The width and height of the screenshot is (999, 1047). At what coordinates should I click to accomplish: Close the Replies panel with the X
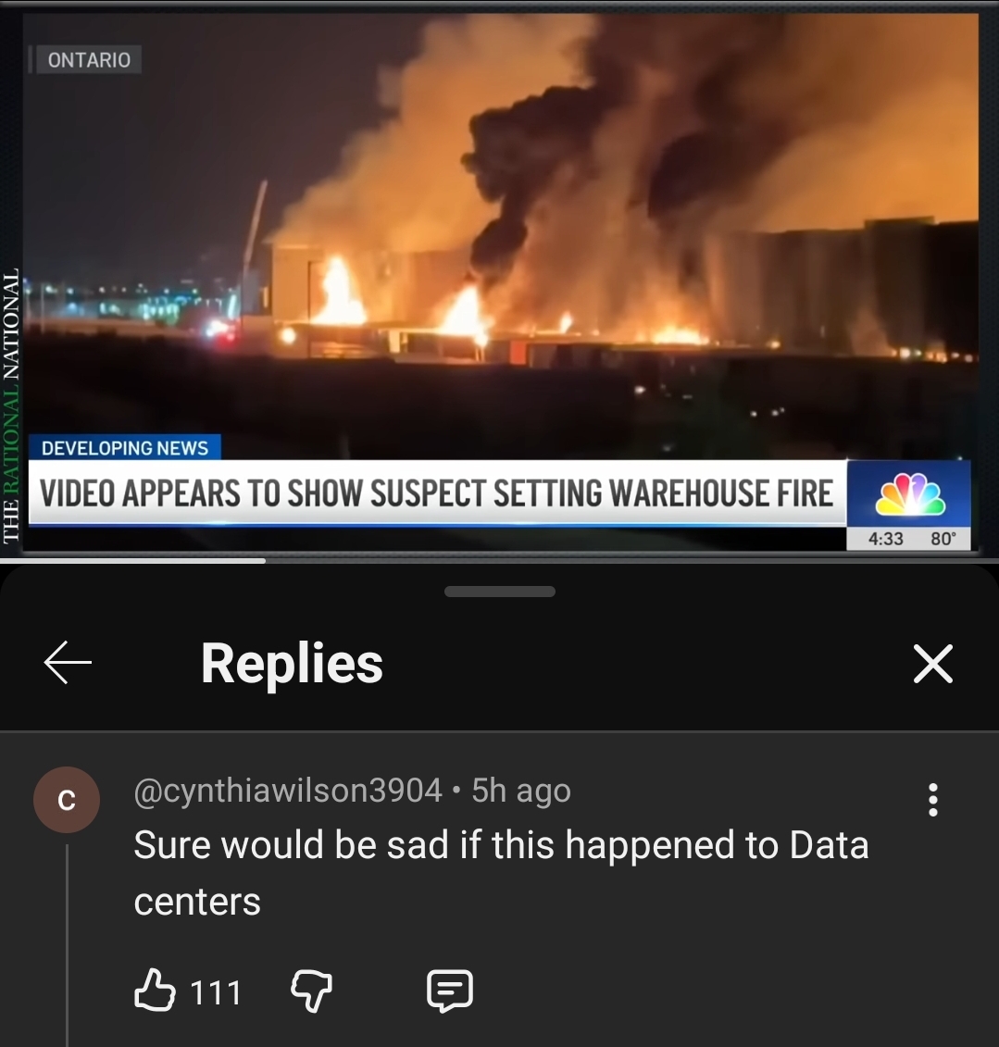933,663
